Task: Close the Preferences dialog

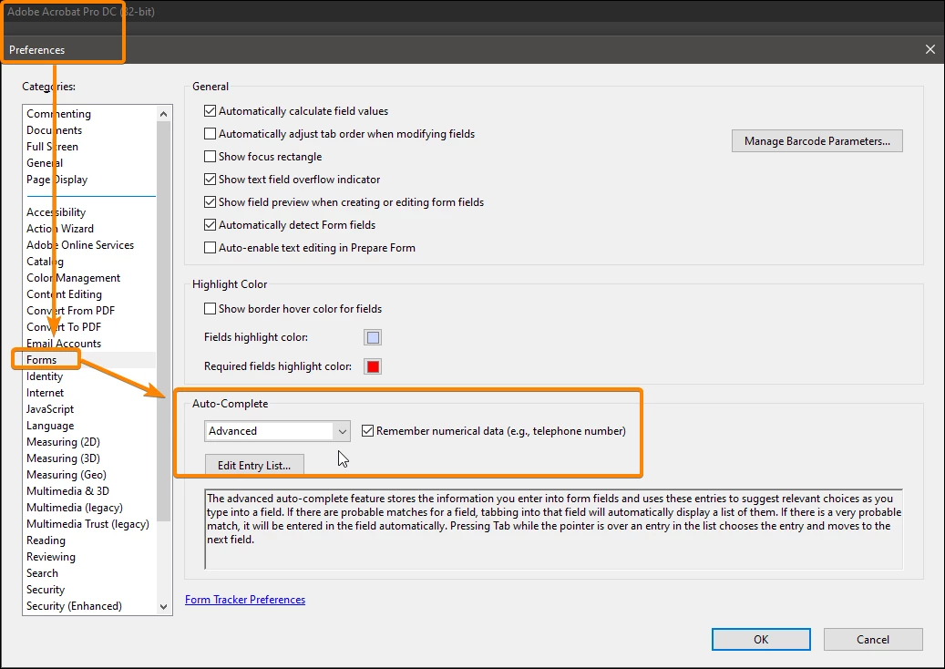Action: [x=930, y=49]
